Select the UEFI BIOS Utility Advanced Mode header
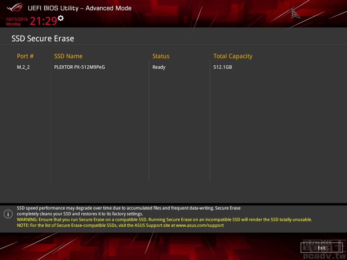 click(x=80, y=8)
